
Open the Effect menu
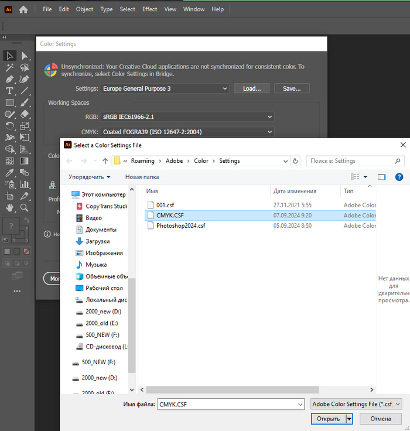coord(149,9)
